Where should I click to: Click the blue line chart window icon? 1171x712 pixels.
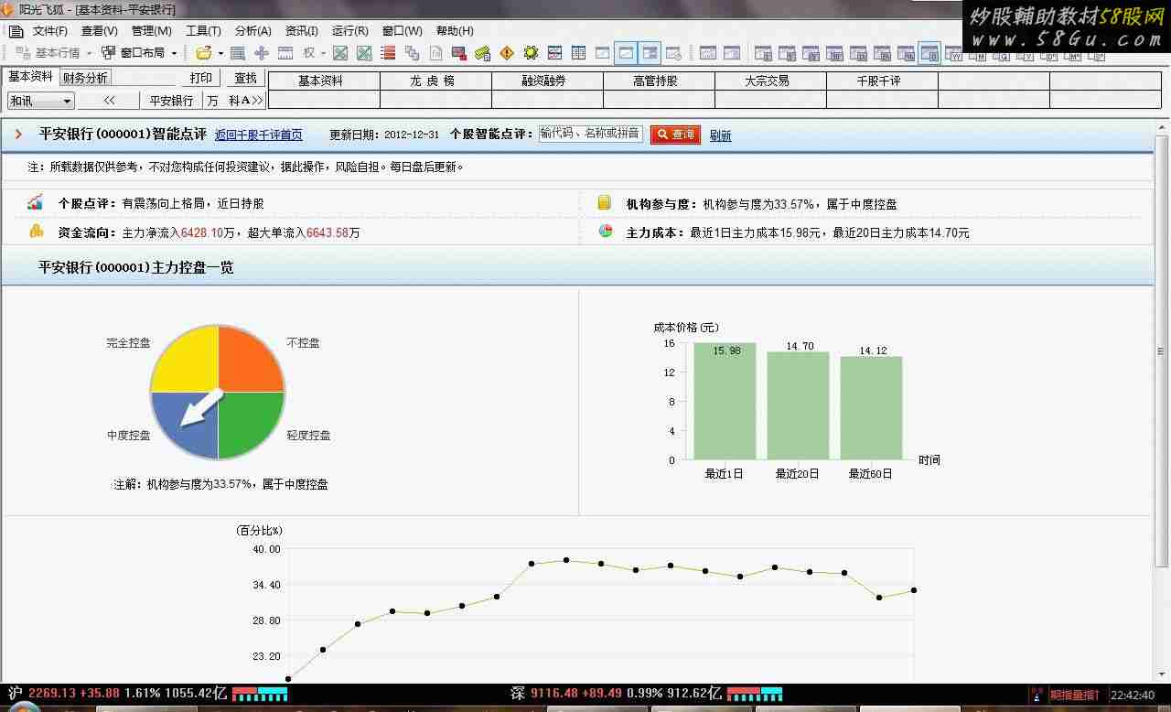554,53
